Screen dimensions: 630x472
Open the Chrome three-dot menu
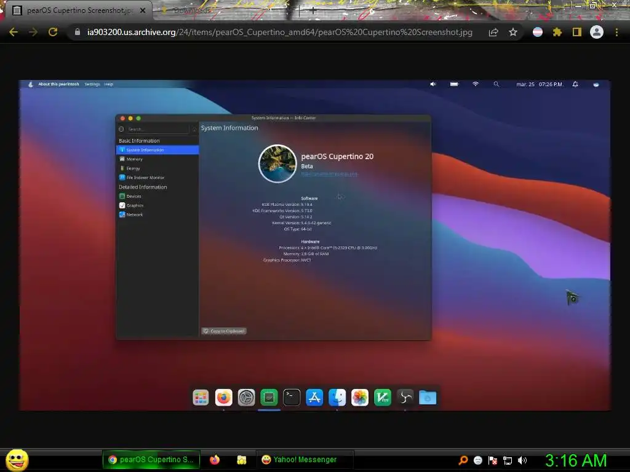(616, 32)
